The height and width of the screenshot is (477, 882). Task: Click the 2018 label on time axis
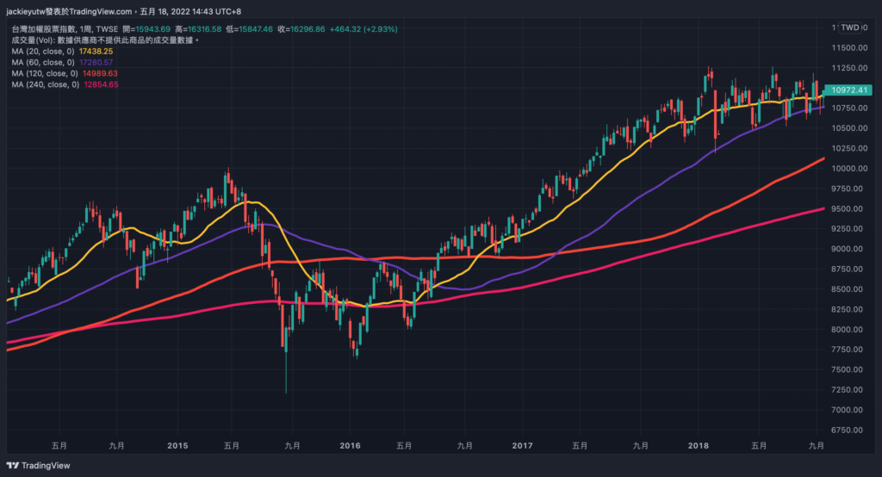(699, 446)
